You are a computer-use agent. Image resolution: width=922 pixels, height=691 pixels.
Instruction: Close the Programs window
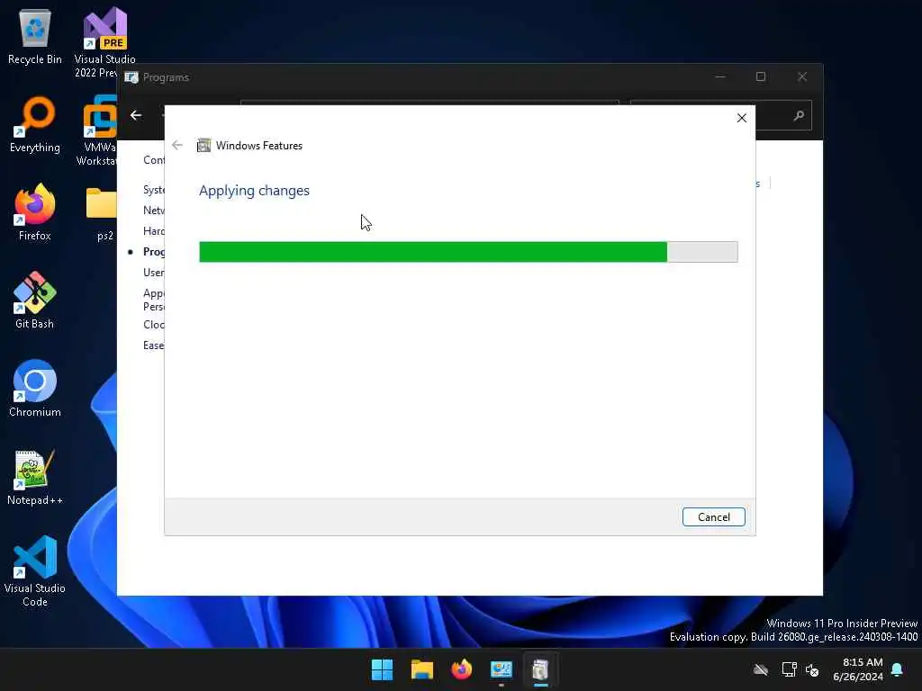tap(802, 77)
